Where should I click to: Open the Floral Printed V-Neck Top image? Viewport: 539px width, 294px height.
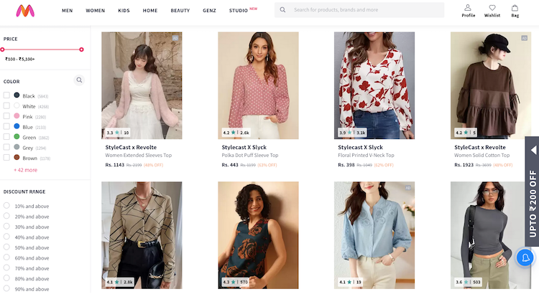374,85
